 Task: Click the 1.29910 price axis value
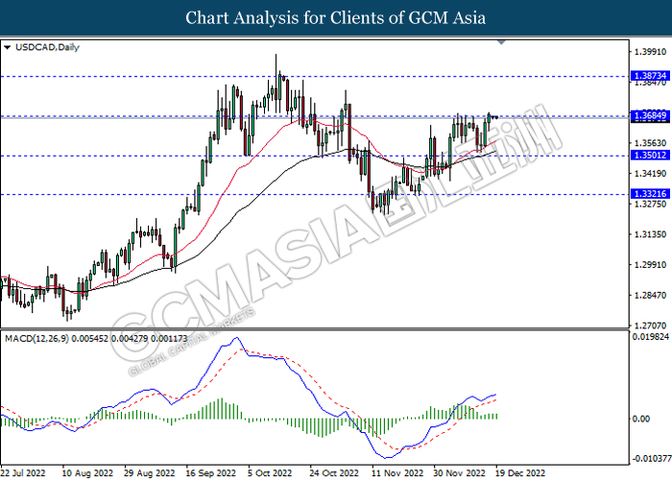pos(650,265)
